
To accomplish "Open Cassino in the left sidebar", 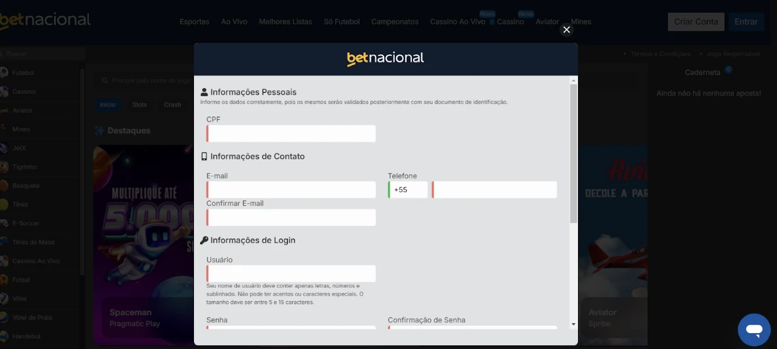I will point(24,91).
